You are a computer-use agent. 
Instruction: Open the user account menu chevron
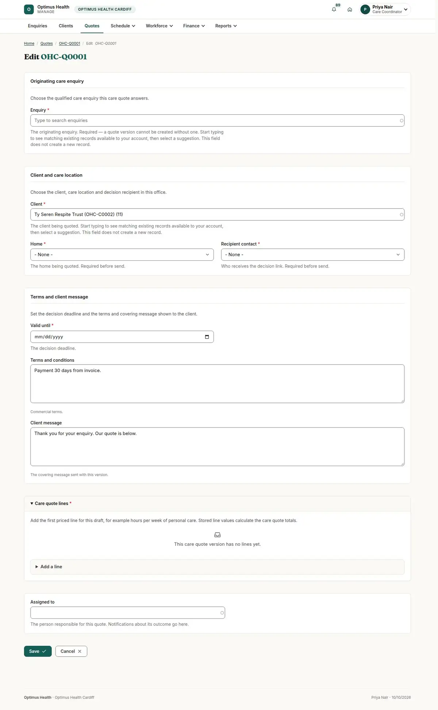tap(406, 9)
